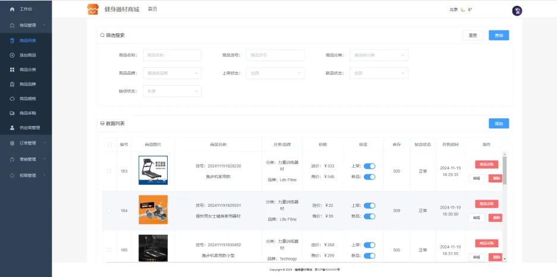Click the 供应商管理 person icon in sidebar

[12, 128]
